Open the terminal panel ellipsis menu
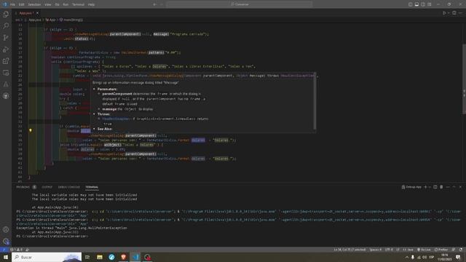The height and width of the screenshot is (262, 466). pos(448,187)
